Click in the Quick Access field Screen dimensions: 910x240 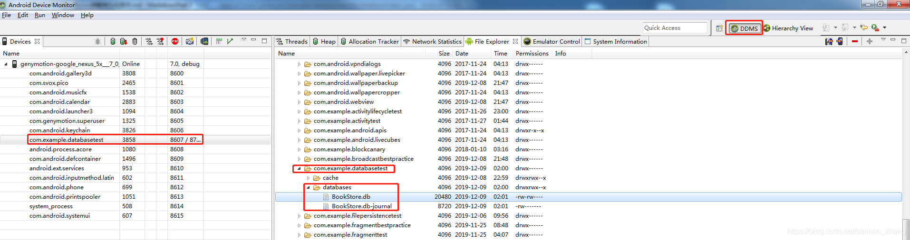click(675, 28)
